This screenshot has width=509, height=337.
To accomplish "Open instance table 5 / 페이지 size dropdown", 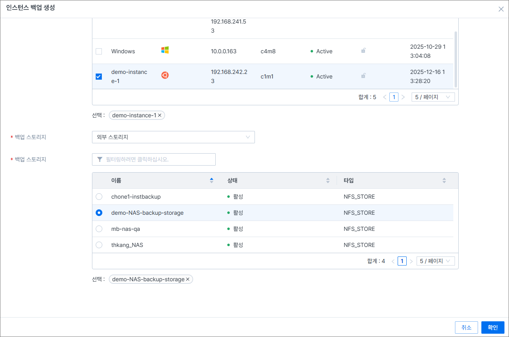I will [x=433, y=97].
